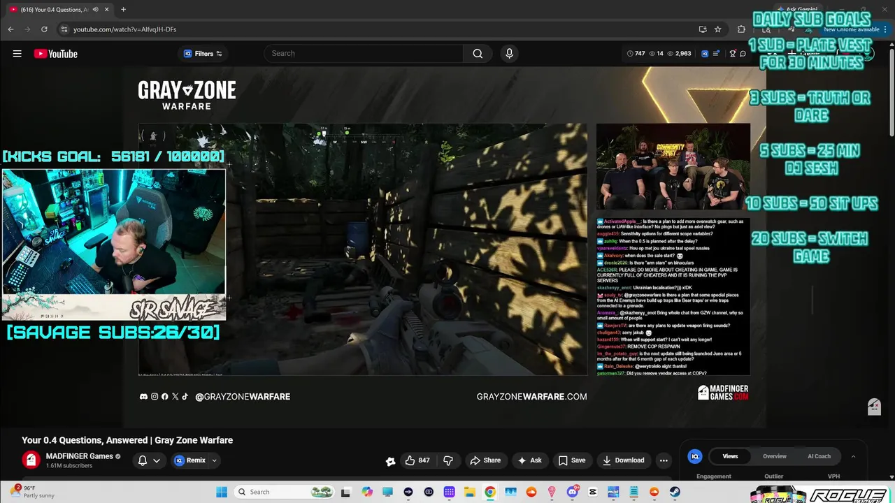Open Task View from the taskbar
This screenshot has width=895, height=503.
click(x=345, y=492)
